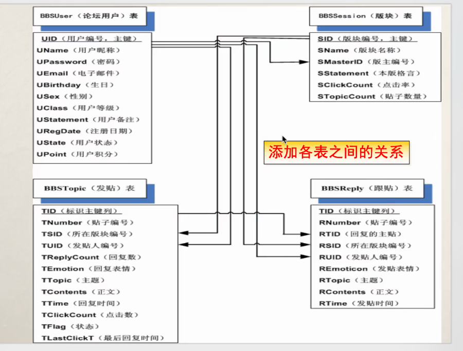Select TReplyCount (回复数) field
The height and width of the screenshot is (351, 463).
click(x=92, y=257)
